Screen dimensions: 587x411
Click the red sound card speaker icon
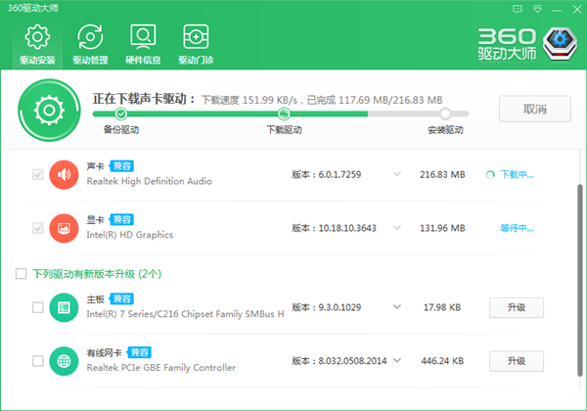pos(64,175)
